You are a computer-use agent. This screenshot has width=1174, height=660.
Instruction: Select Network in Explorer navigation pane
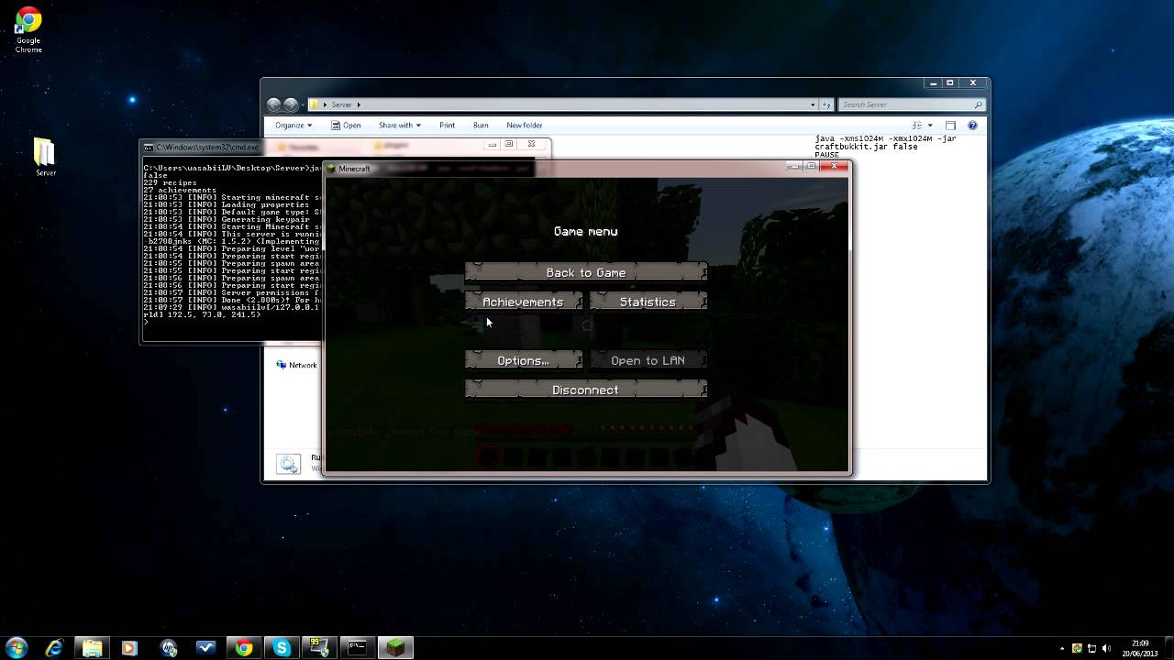click(296, 365)
